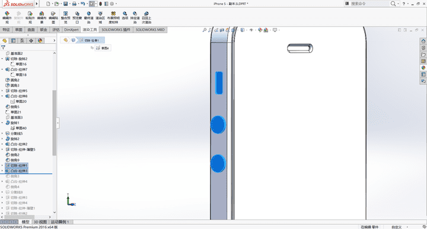Viewport: 427px width, 229px height.
Task: Open the DimXpertManager crosshair tab icon
Action: pyautogui.click(x=31, y=40)
